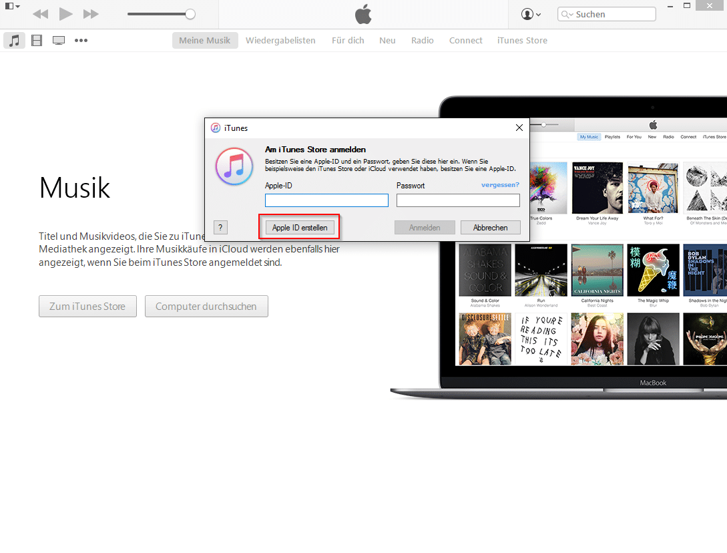
Task: Open the mini player menu icon
Action: point(12,7)
